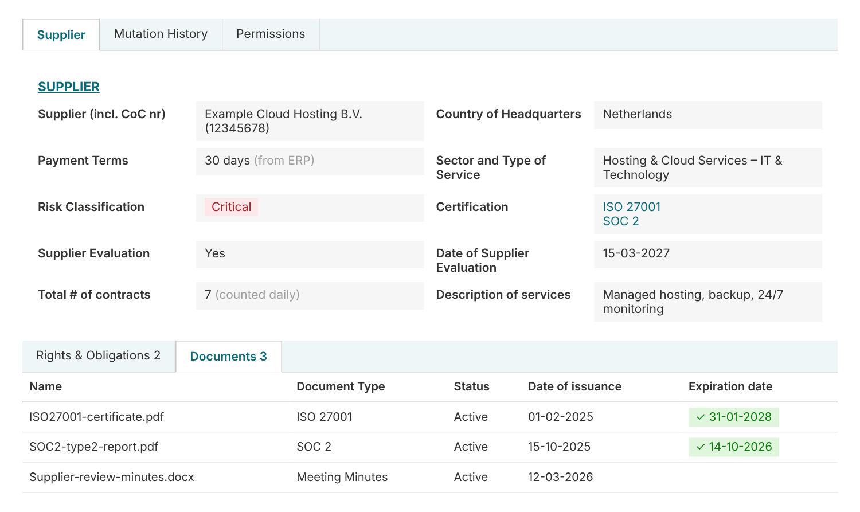Open the Mutation History tab

tap(161, 34)
